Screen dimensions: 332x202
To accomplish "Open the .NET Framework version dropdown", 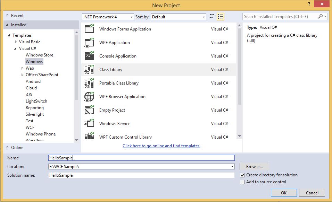I will click(108, 17).
